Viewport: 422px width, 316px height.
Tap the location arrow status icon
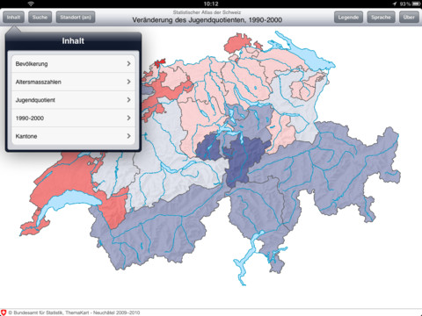(x=395, y=4)
